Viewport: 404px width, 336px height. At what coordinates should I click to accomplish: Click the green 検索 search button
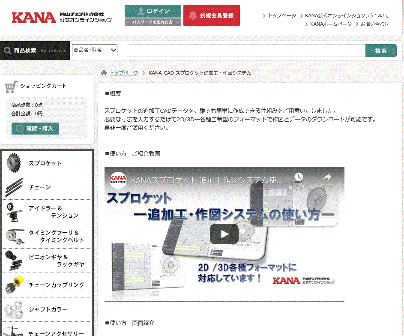(381, 51)
